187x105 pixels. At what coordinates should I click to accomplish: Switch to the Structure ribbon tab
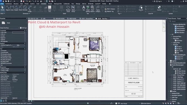[x=16, y=4]
